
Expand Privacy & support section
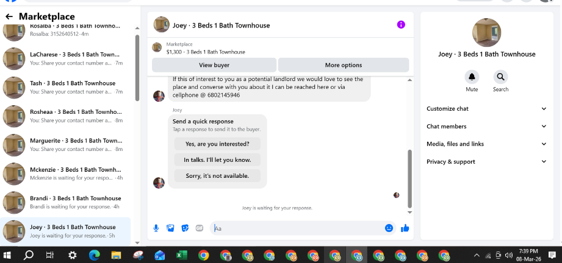[486, 162]
